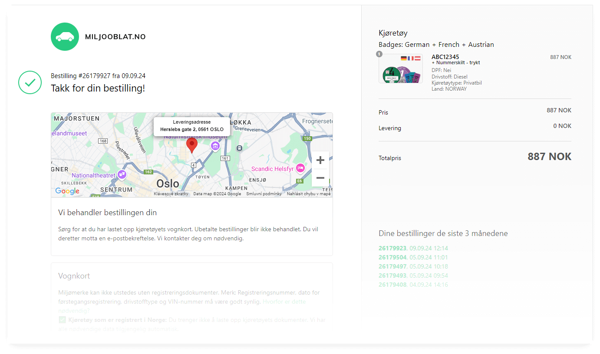
Task: Zoom out on the map
Action: (x=320, y=178)
